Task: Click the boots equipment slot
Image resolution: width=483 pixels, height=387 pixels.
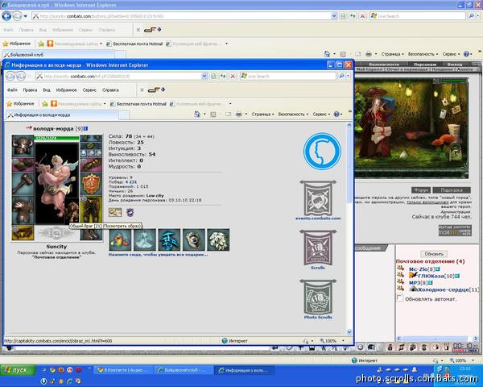Action: click(x=91, y=234)
